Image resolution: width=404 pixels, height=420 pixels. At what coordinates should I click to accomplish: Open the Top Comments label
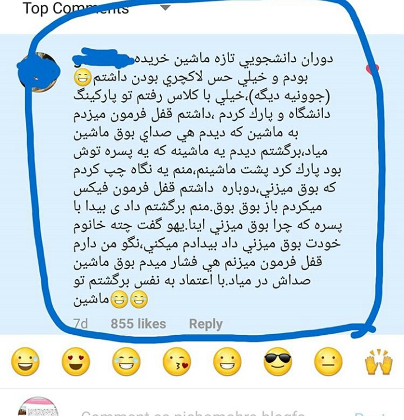click(76, 8)
